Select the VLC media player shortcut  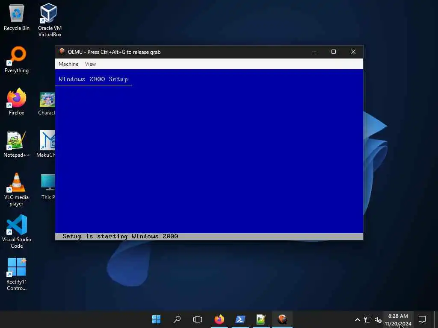tap(17, 190)
